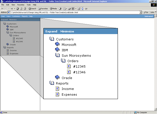Click the History icon next to Media
The image size is (157, 114).
60,9
